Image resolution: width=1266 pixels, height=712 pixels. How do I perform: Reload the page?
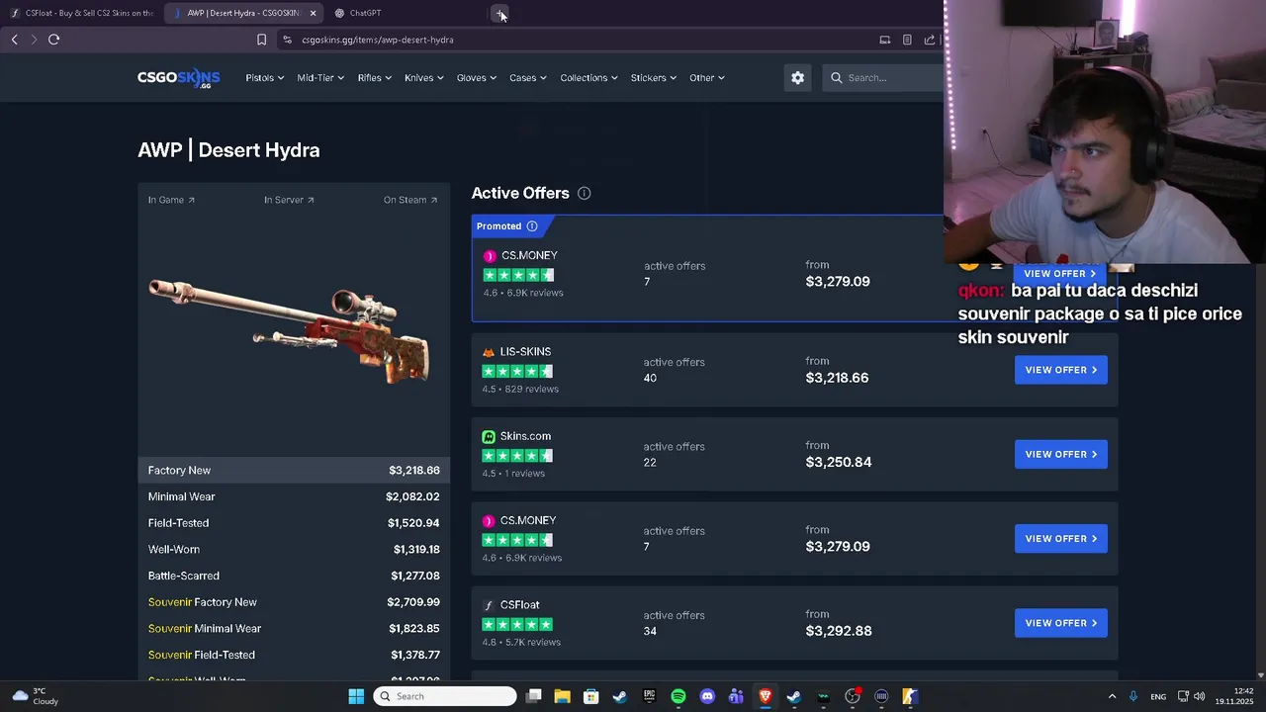click(54, 40)
